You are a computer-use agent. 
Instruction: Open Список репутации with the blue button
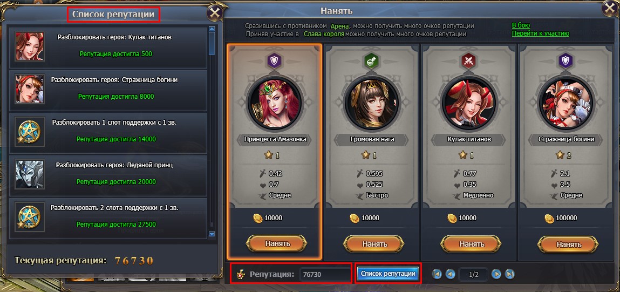tap(388, 274)
